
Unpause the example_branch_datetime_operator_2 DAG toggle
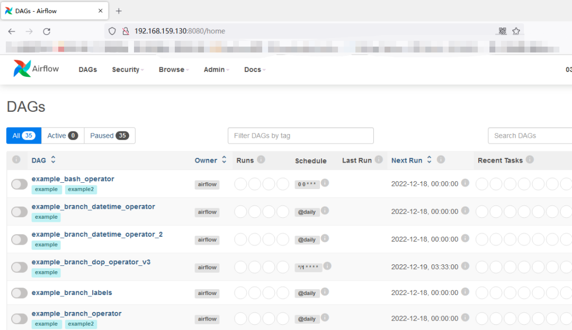point(20,239)
